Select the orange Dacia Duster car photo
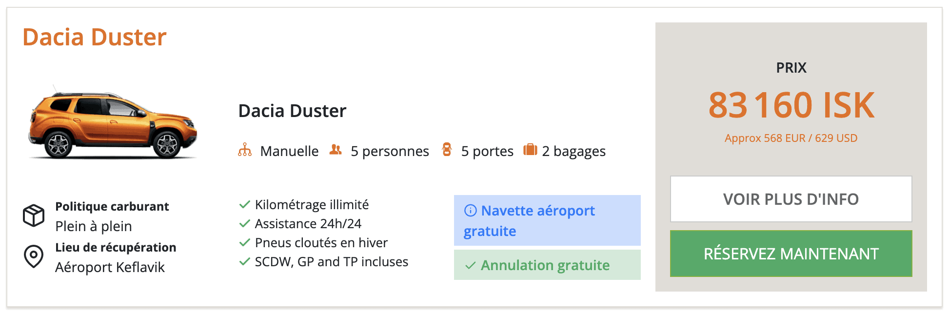 tap(113, 122)
